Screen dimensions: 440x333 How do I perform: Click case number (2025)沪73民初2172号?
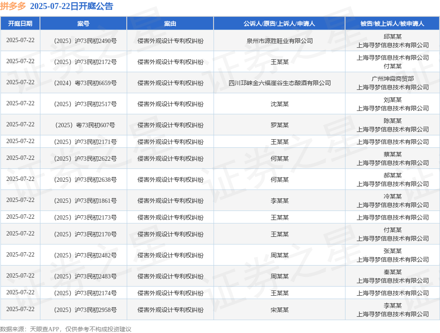pyautogui.click(x=86, y=62)
